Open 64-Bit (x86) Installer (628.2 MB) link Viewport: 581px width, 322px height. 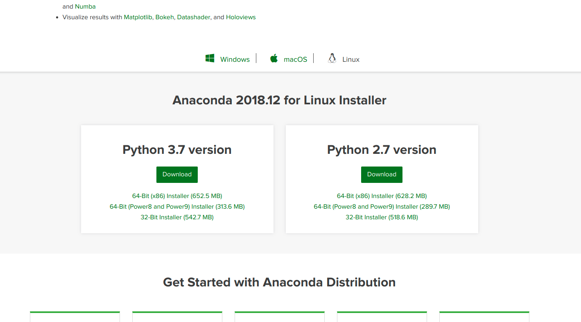pyautogui.click(x=382, y=196)
